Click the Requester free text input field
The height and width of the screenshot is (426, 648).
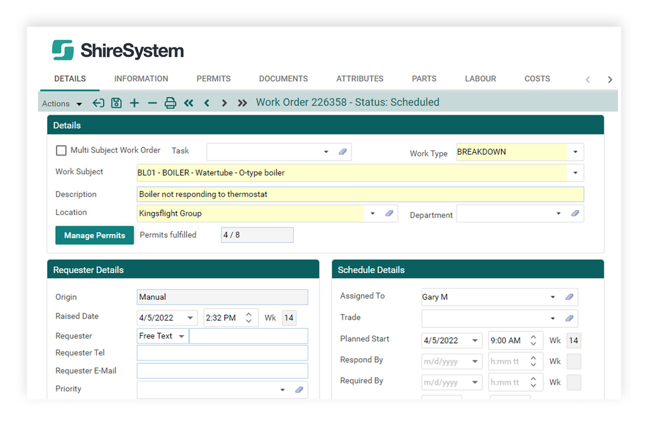[x=249, y=336]
